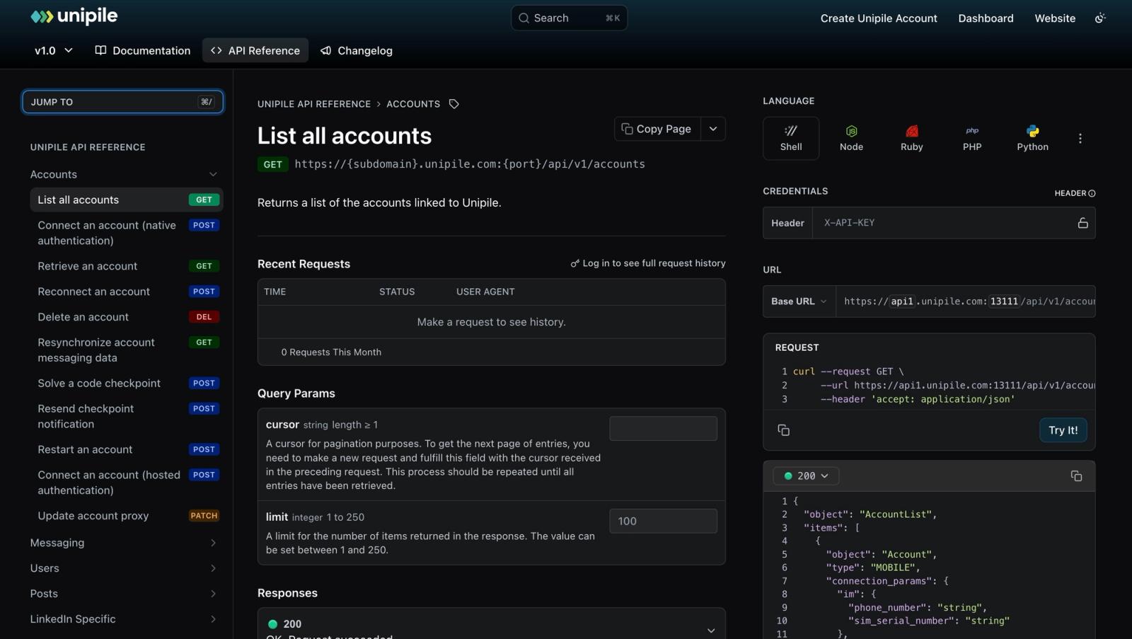
Task: Open Update account proxy endpoint
Action: 127,516
